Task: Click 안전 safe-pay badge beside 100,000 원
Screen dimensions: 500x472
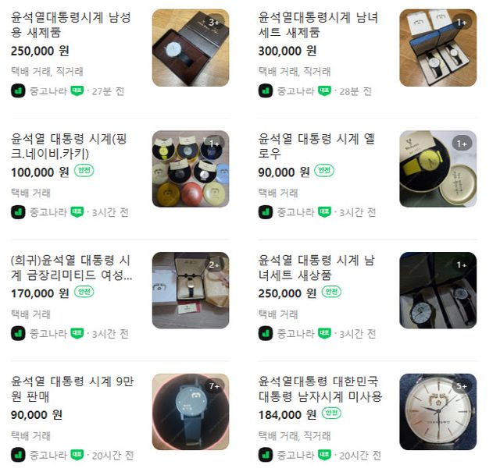Action: (x=84, y=170)
